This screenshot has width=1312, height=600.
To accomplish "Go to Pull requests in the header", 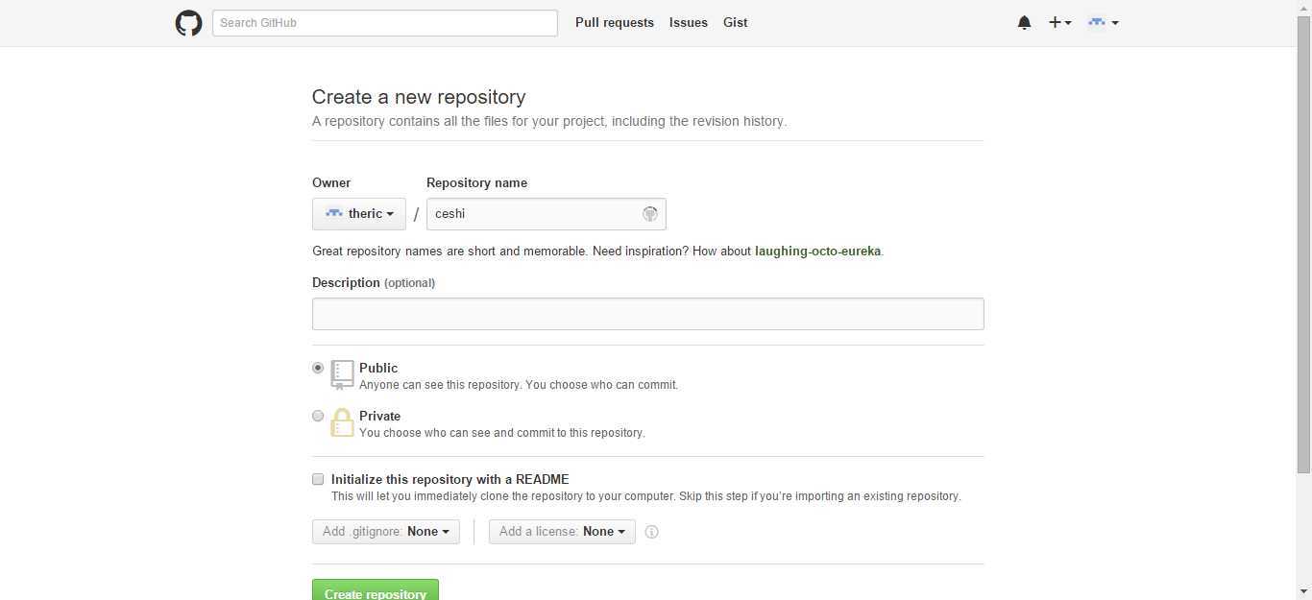I will click(615, 23).
